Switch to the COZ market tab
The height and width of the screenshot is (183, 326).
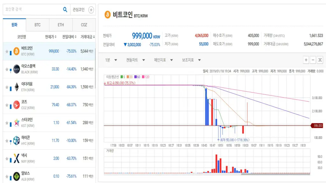[x=84, y=25]
